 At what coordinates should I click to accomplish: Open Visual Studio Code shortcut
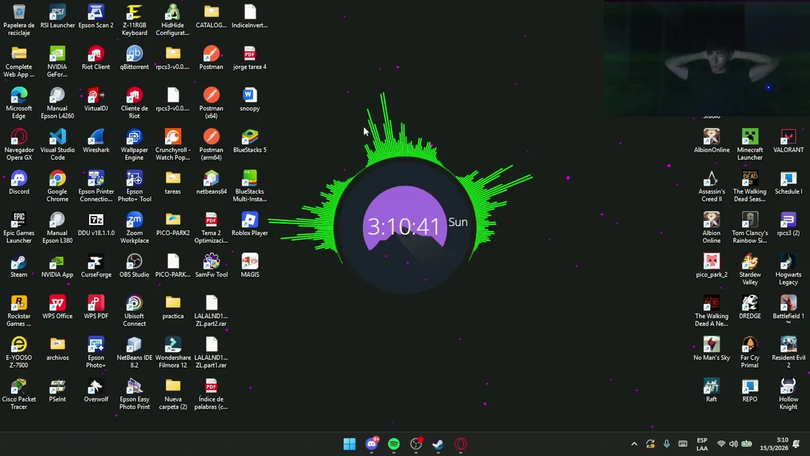pos(57,145)
